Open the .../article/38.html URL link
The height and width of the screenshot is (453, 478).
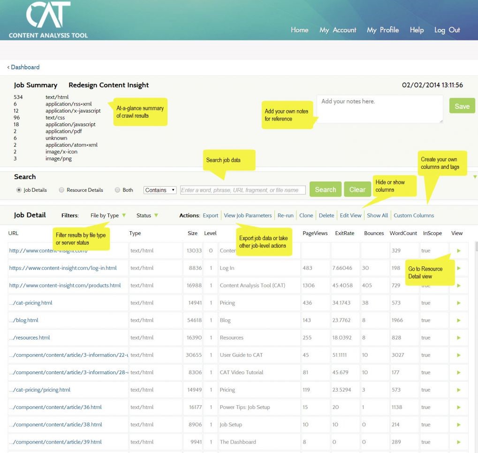55,424
